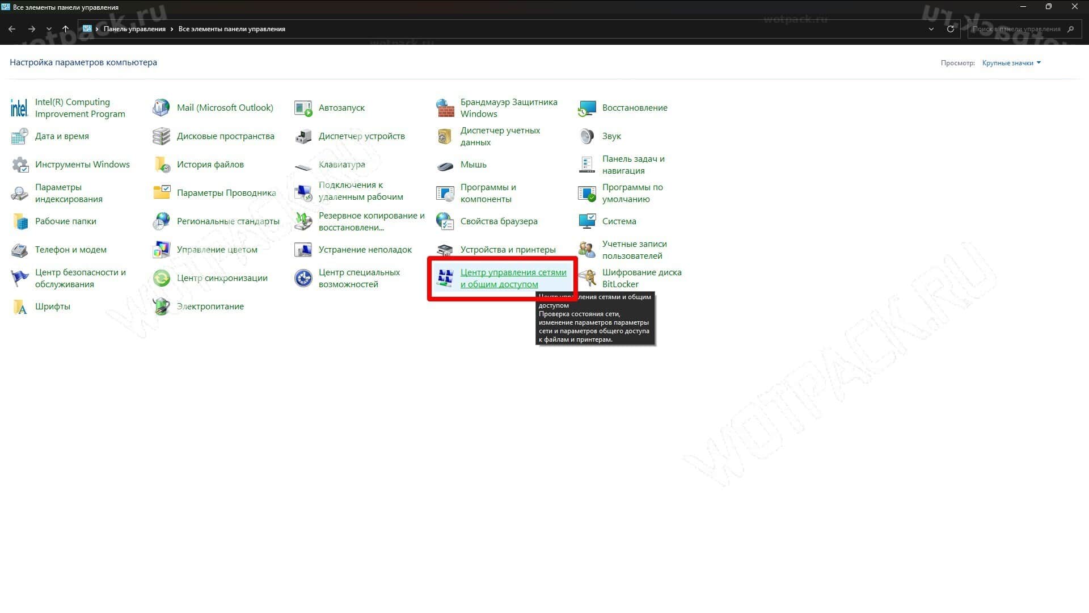Open the Центр синхронизации green icon
Screen dimensions: 1089x613
point(162,278)
